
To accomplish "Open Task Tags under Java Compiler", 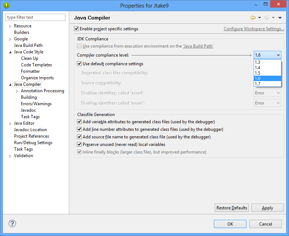I will (x=30, y=117).
